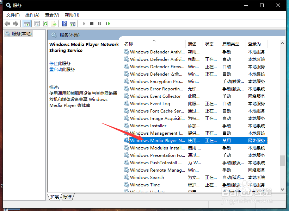The image size is (289, 211).
Task: Click 网络服务 logon of Windows Event Collector
Action: (256, 96)
